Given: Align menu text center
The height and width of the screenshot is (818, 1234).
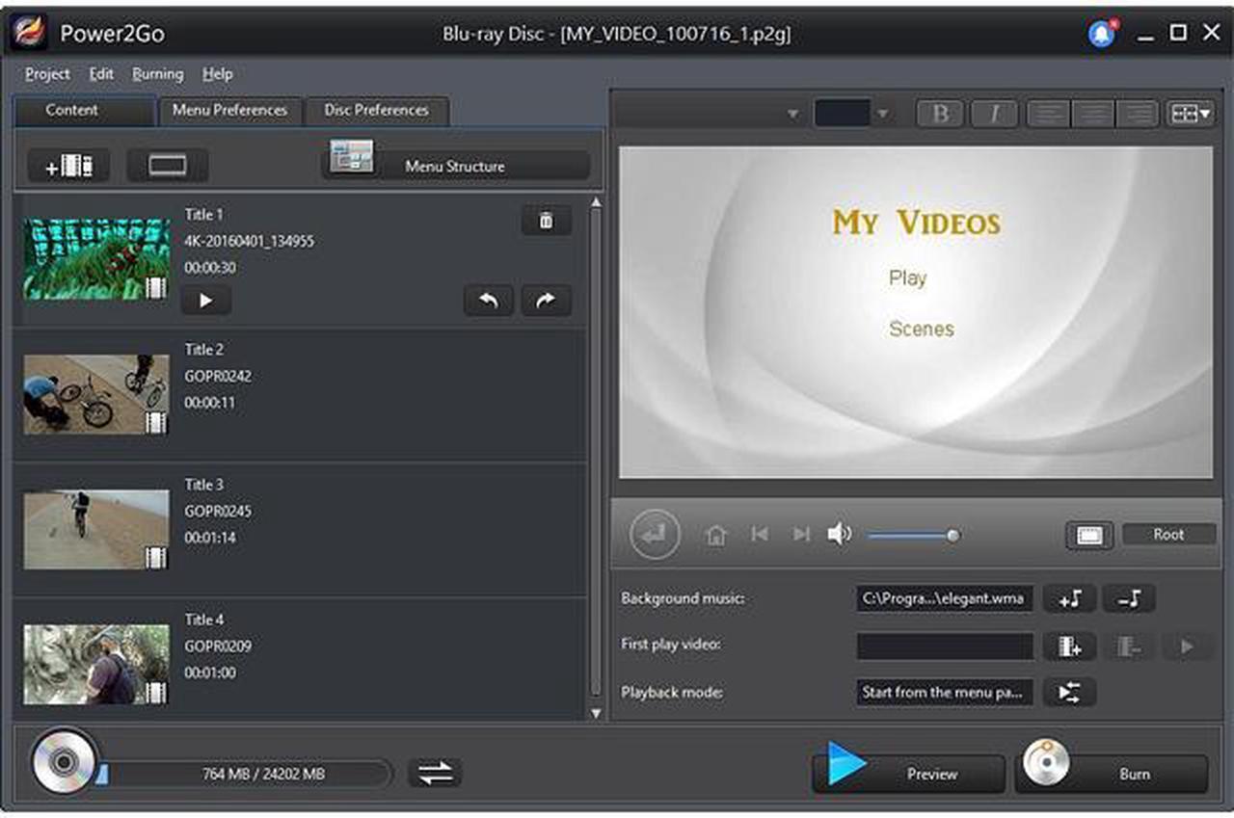Looking at the screenshot, I should pyautogui.click(x=1092, y=114).
